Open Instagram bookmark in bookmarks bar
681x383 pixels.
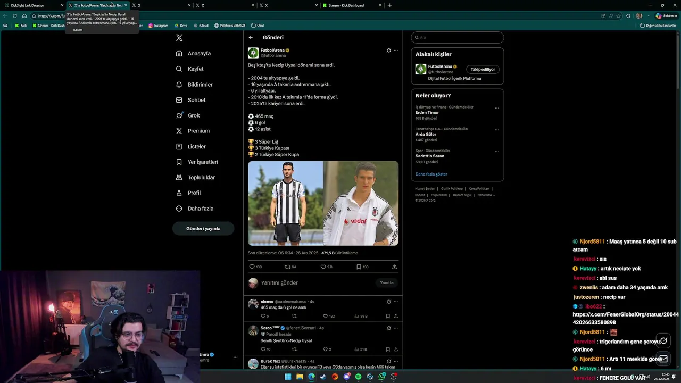click(158, 26)
